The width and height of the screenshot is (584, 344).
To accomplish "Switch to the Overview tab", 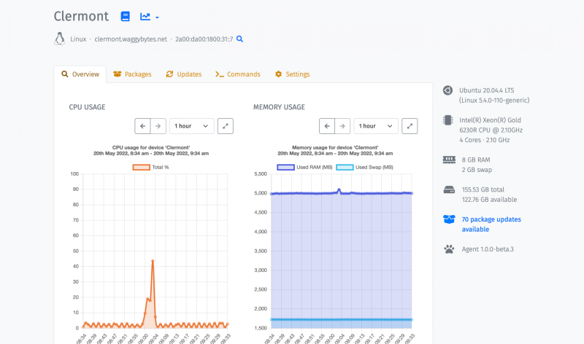I will point(80,74).
